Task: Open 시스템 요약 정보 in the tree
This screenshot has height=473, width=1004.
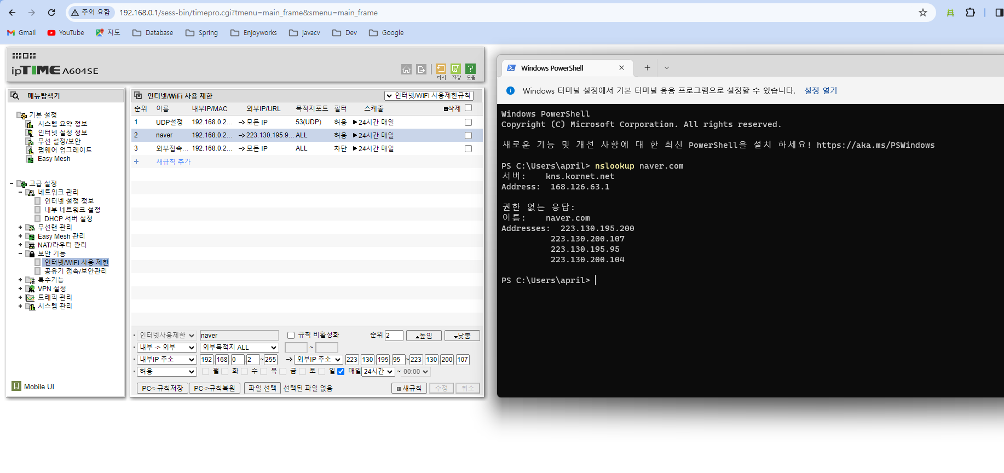Action: 62,124
